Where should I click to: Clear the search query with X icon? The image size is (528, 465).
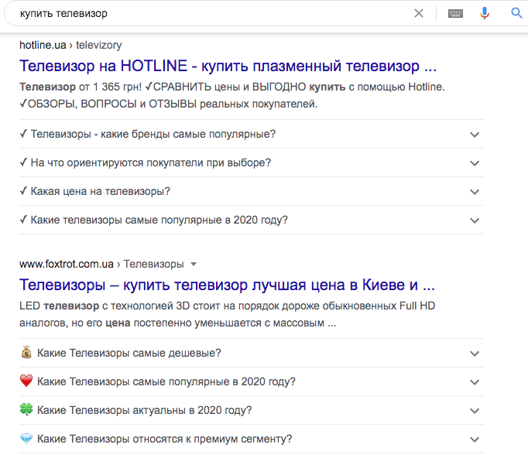click(419, 13)
